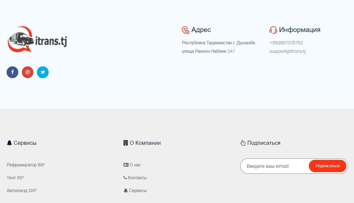The image size is (354, 203).
Task: Click the hand pointer icon beside Подписаться
Action: tap(243, 143)
